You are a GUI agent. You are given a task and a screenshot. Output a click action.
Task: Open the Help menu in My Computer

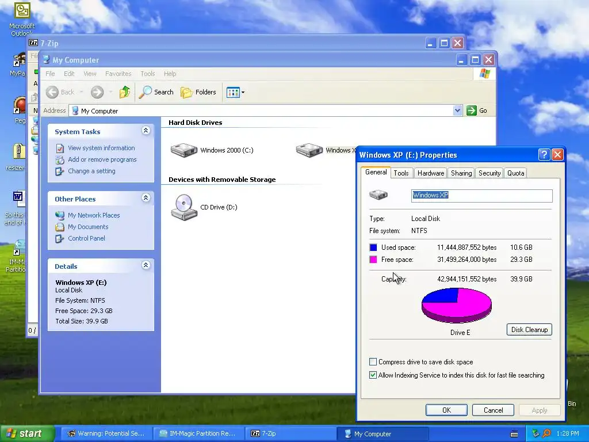click(x=170, y=74)
